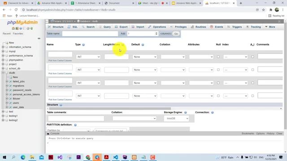Click the add columns number stepper

point(157,34)
